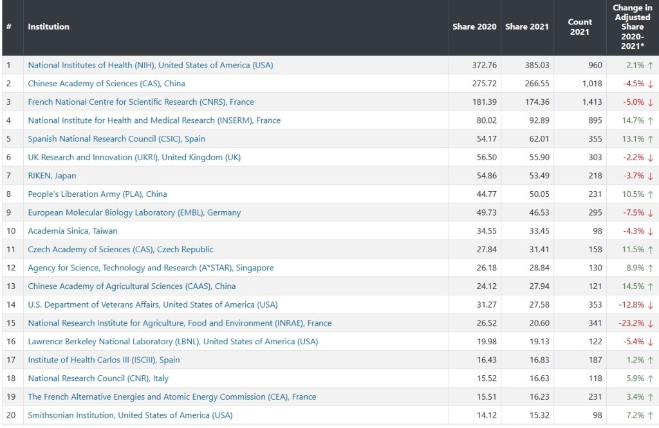The image size is (659, 428).
Task: Click the Smithsonian Institution link
Action: pos(130,415)
